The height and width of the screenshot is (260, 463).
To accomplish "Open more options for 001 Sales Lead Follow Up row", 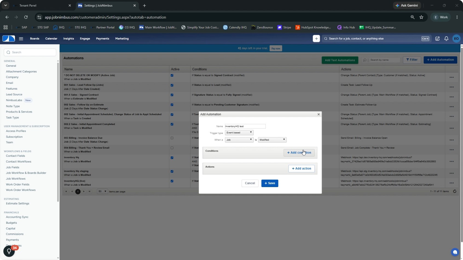I will point(452,87).
